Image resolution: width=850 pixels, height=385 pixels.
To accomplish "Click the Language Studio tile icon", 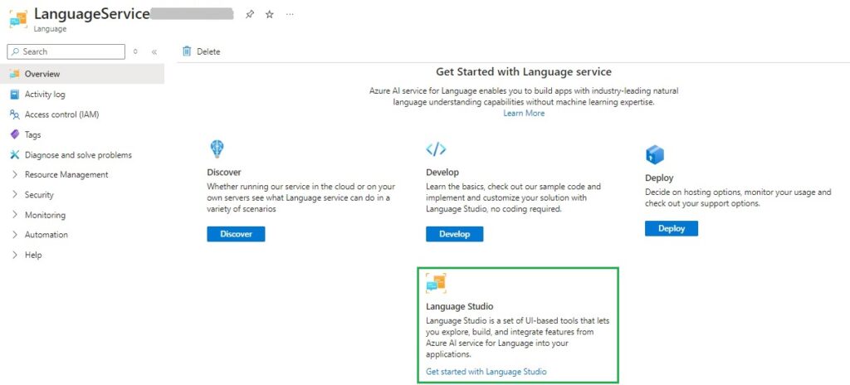I will click(x=436, y=283).
